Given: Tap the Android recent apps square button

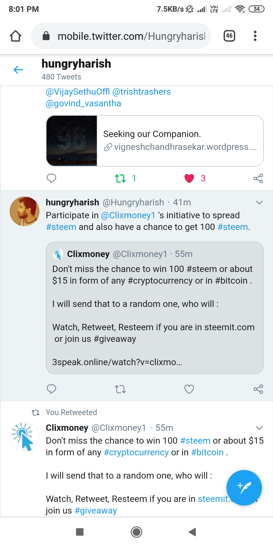Looking at the screenshot, I should 80,532.
